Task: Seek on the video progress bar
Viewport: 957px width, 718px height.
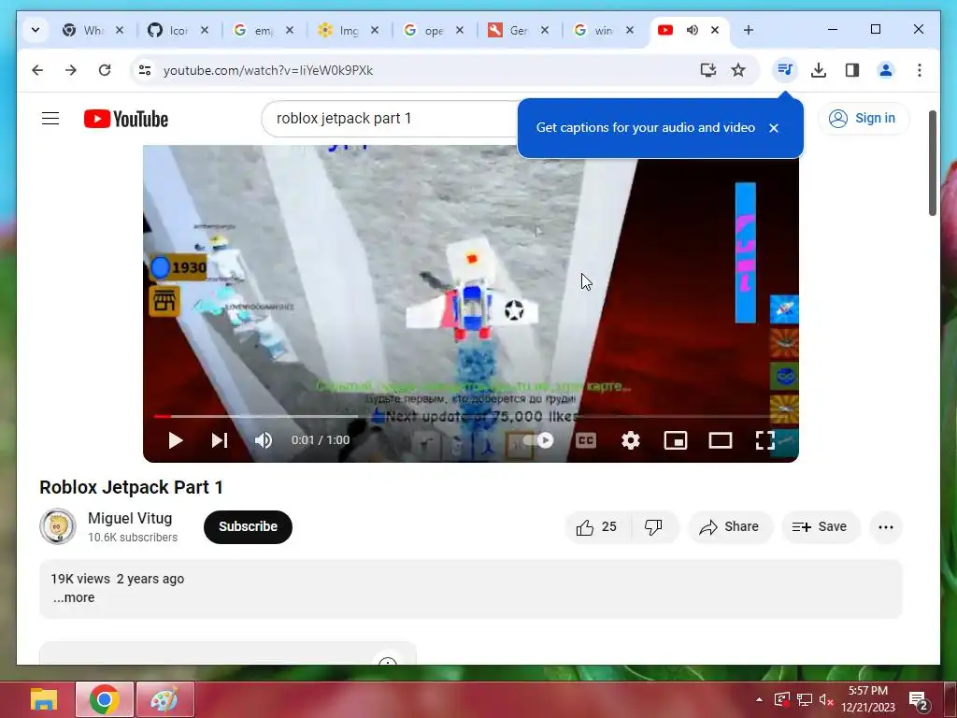Action: coord(470,416)
